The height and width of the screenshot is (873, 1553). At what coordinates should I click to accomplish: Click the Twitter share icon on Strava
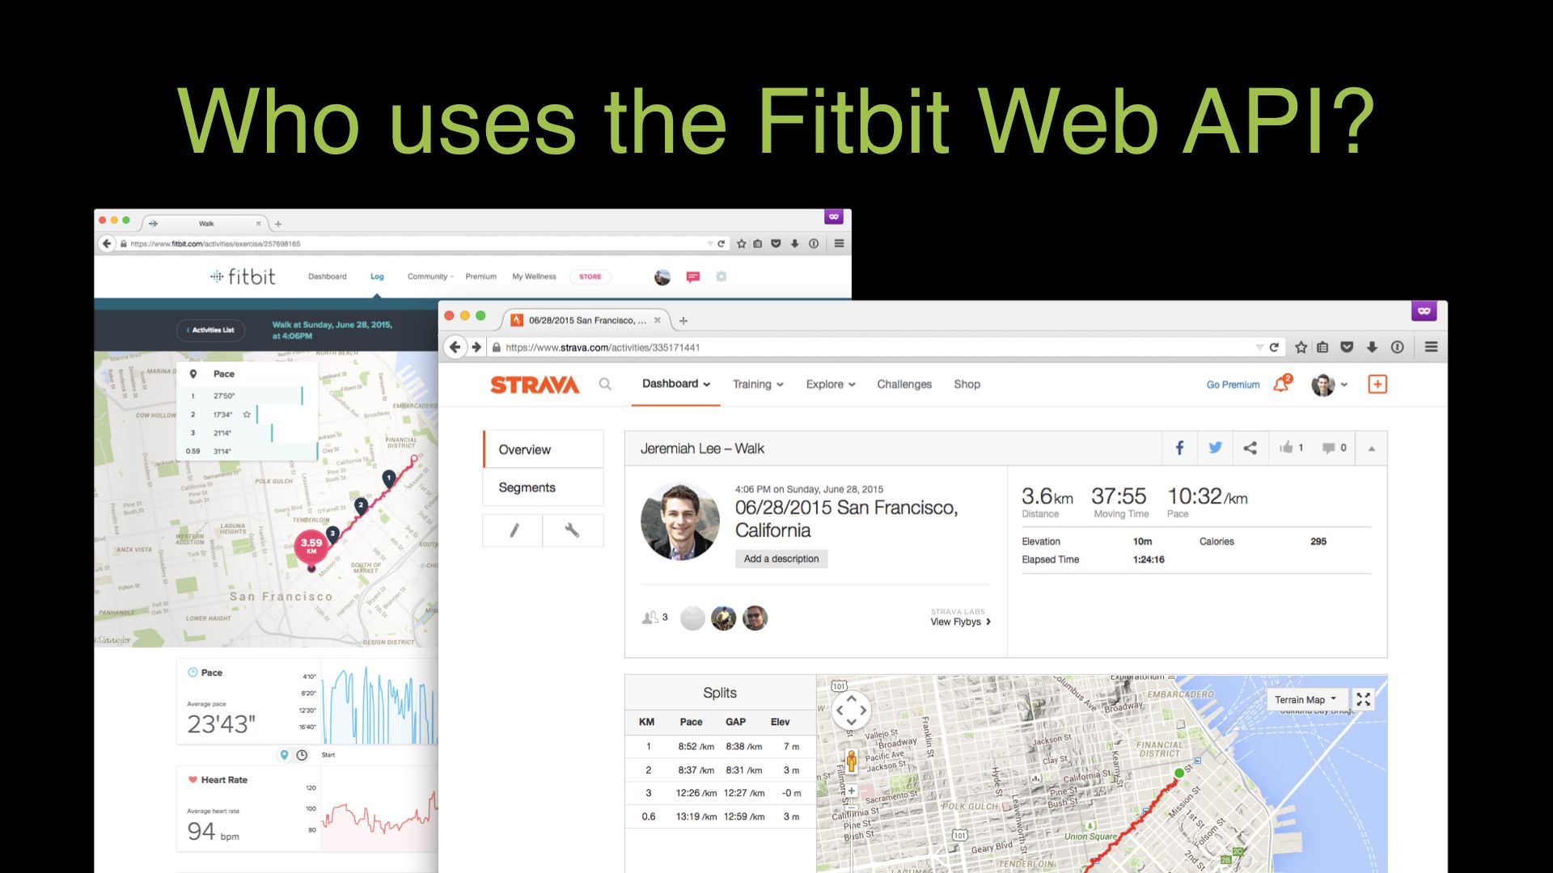pyautogui.click(x=1215, y=448)
